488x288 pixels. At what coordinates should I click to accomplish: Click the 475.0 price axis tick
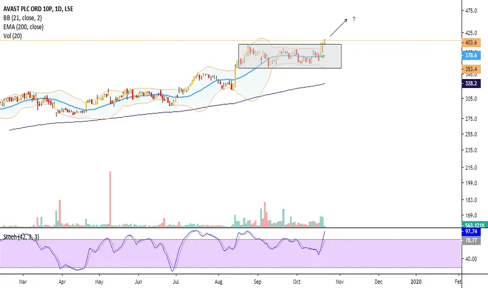(471, 11)
